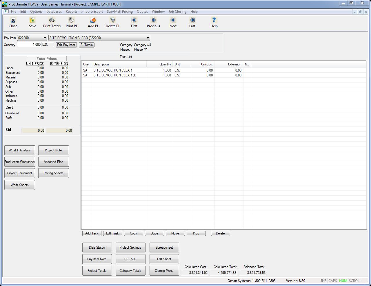
Task: Open Project Totals
Action: click(97, 271)
